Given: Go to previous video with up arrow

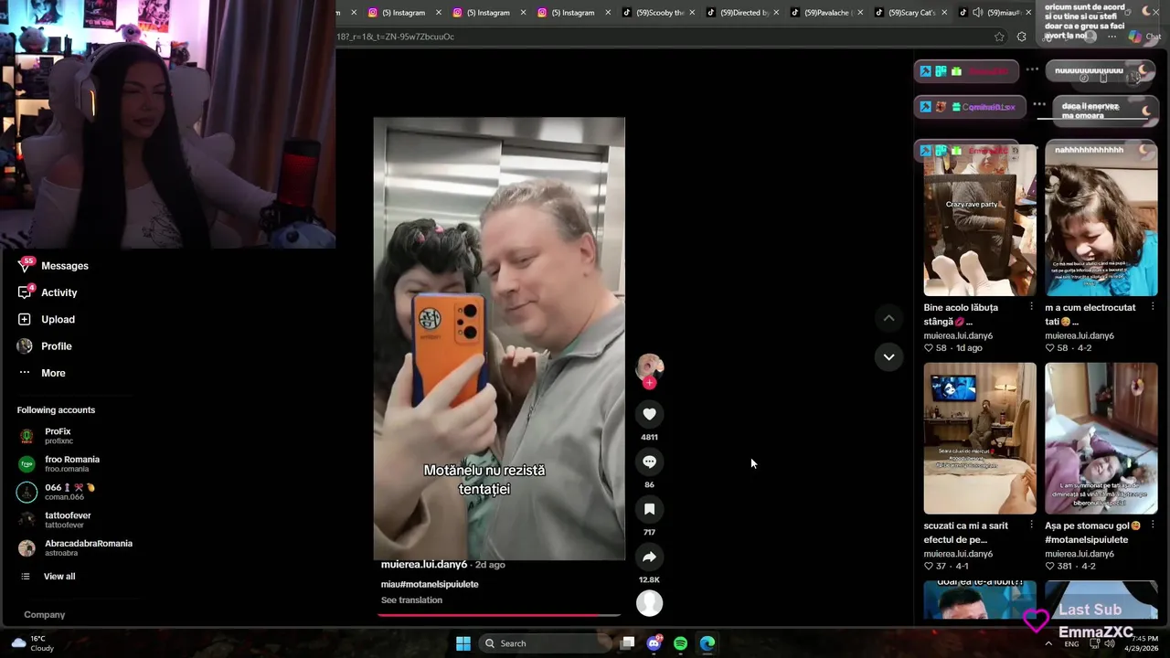Looking at the screenshot, I should pyautogui.click(x=888, y=318).
